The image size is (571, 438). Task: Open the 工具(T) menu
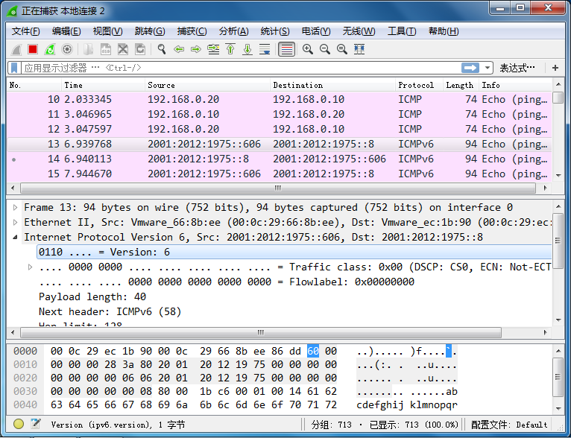tap(402, 31)
